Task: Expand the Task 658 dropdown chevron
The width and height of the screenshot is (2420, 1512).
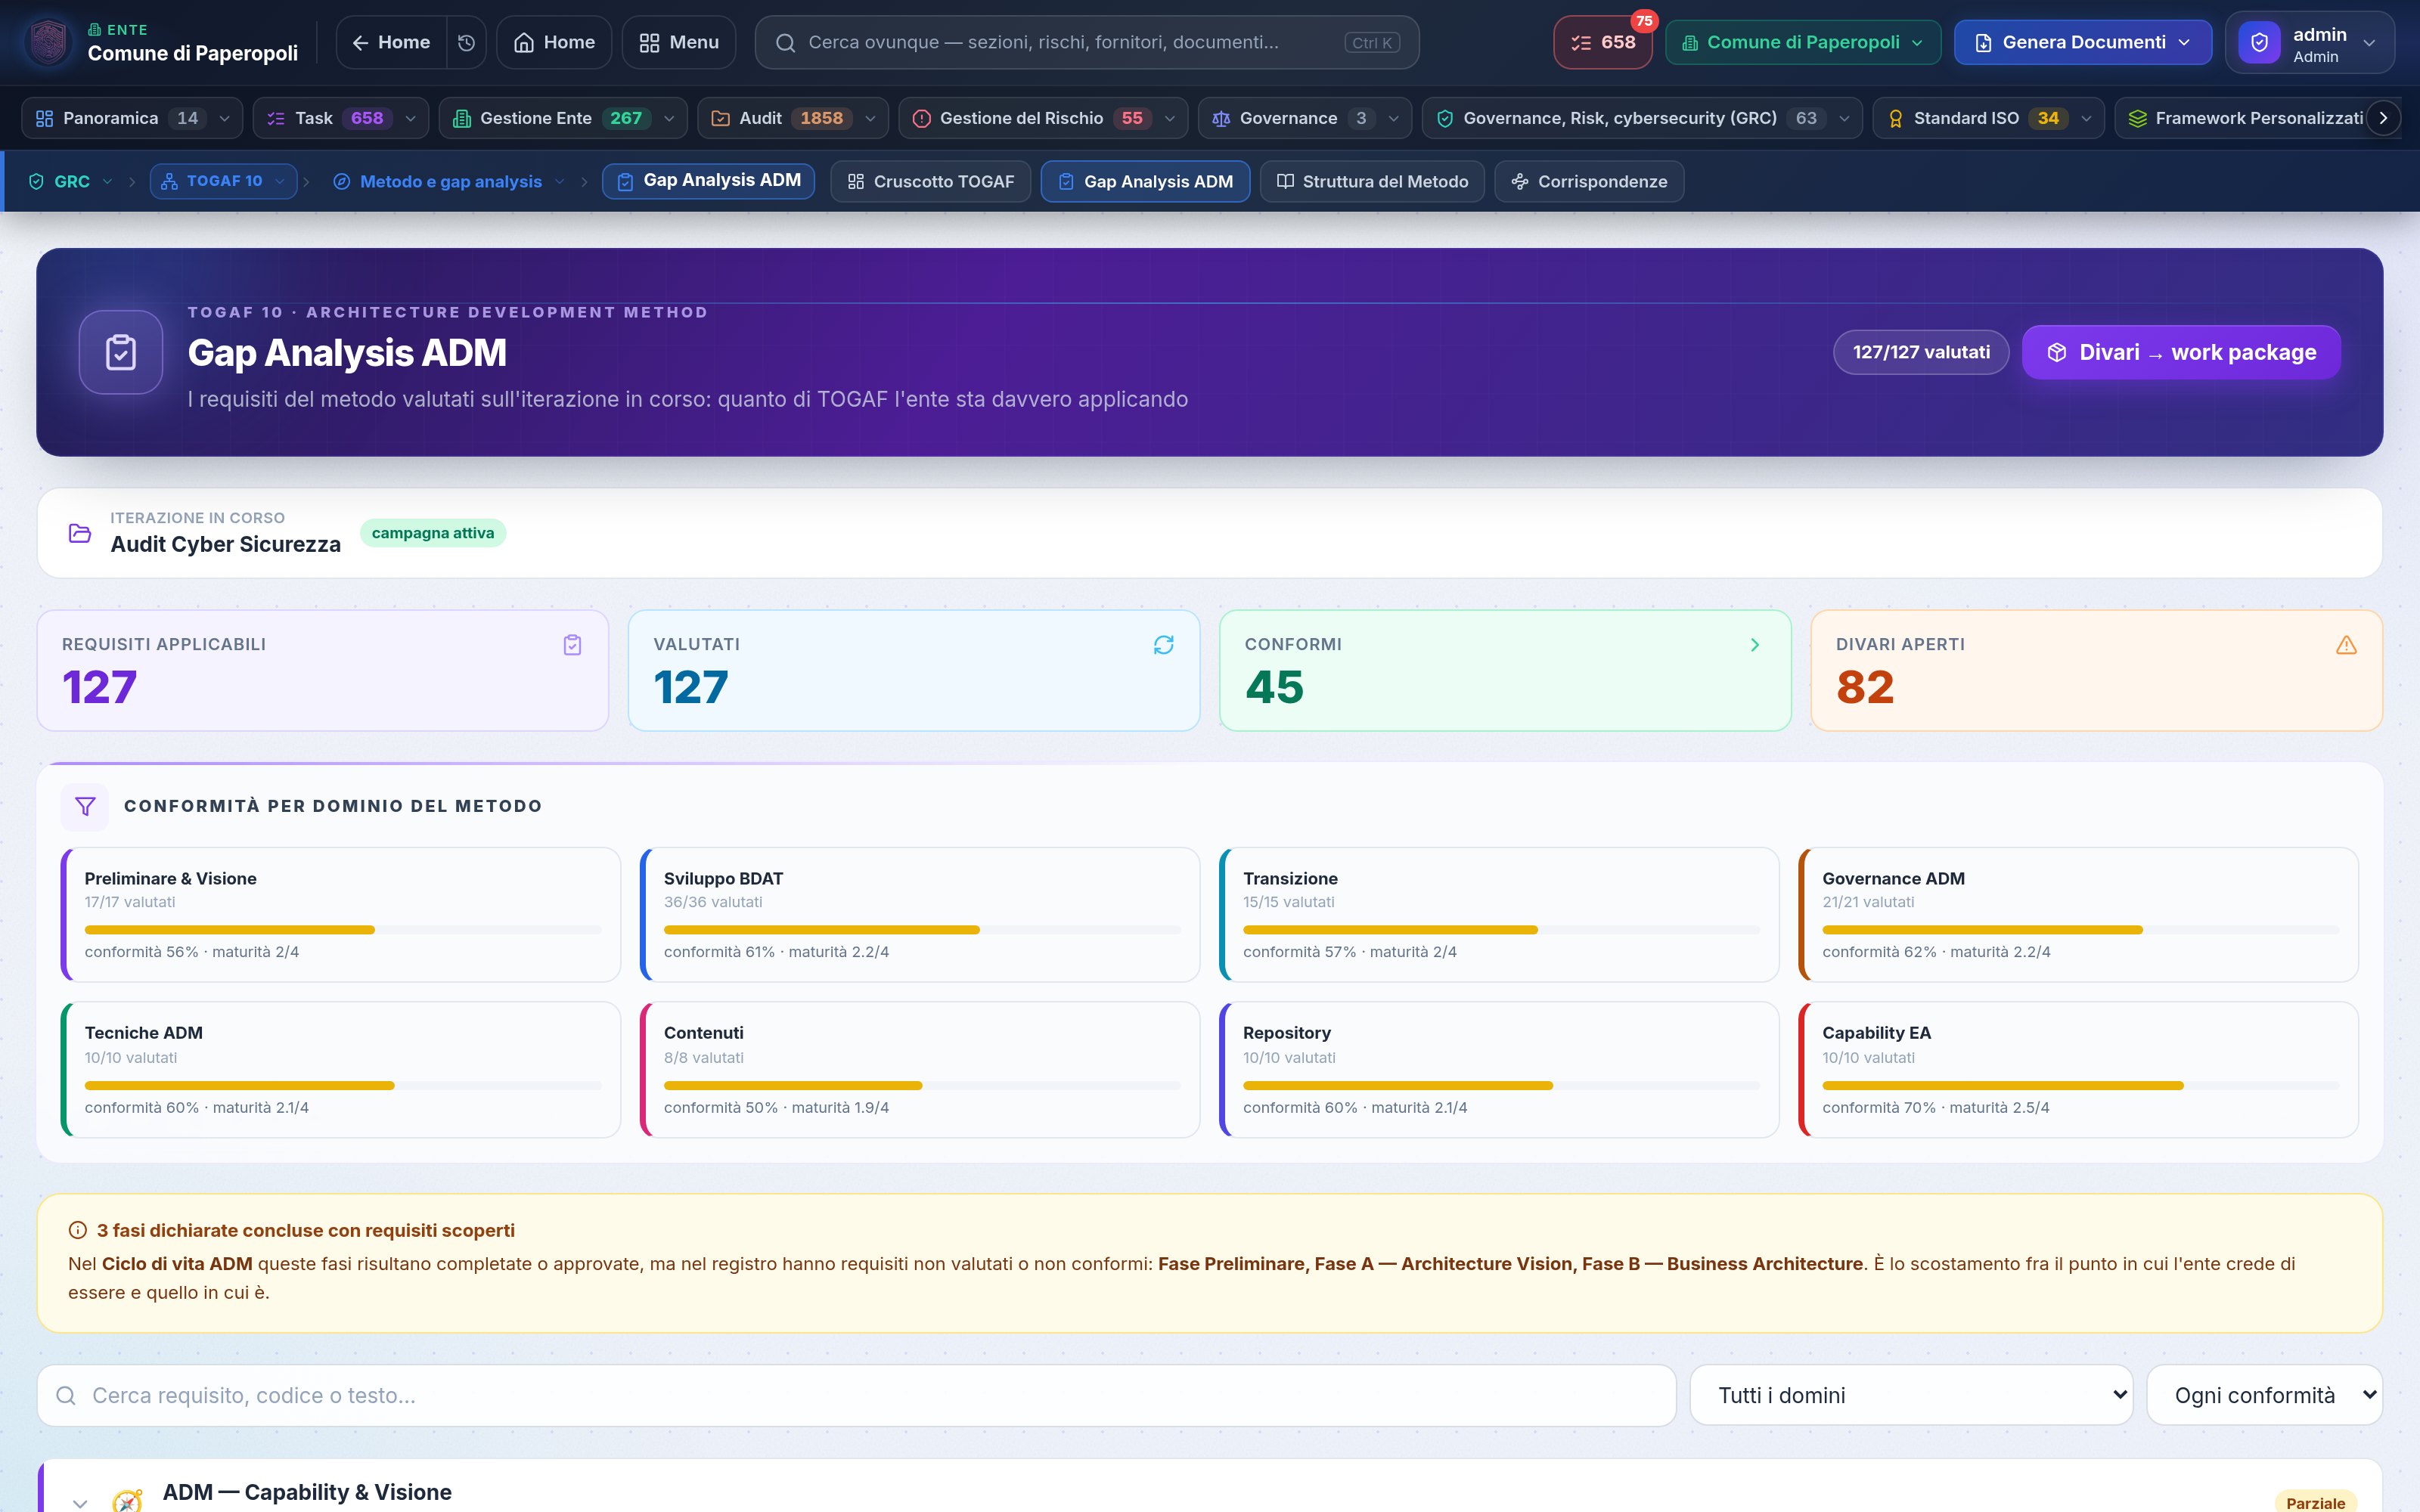Action: tap(410, 118)
